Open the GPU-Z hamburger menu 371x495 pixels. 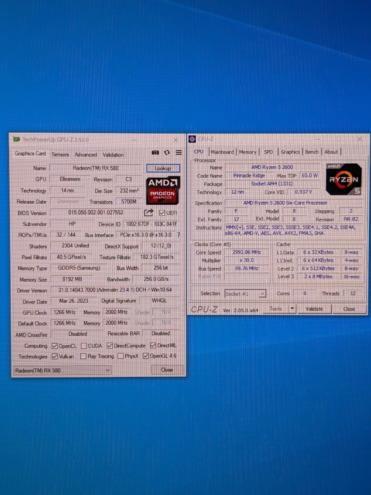(178, 153)
